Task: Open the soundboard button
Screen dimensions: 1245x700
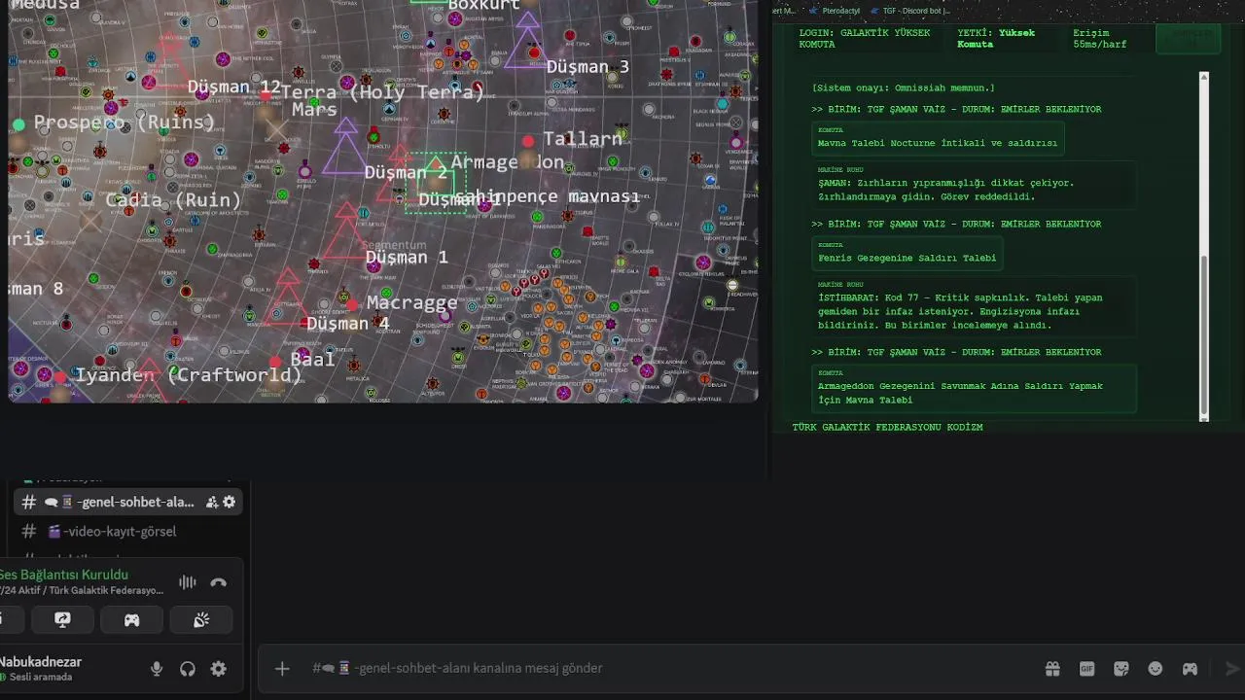Action: point(201,619)
